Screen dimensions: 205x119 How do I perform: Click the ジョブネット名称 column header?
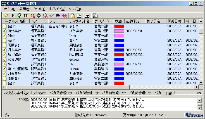(x=15, y=21)
